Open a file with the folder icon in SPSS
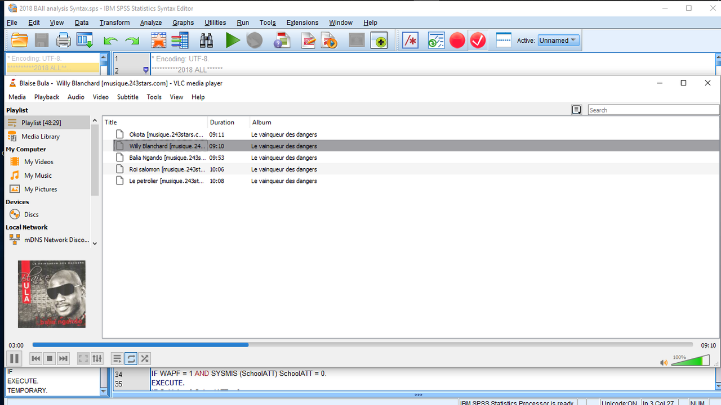Screen dimensions: 721x405 tap(19, 40)
